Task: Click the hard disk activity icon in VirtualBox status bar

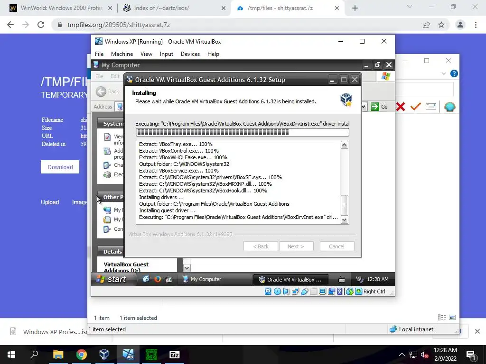Action: click(x=268, y=291)
